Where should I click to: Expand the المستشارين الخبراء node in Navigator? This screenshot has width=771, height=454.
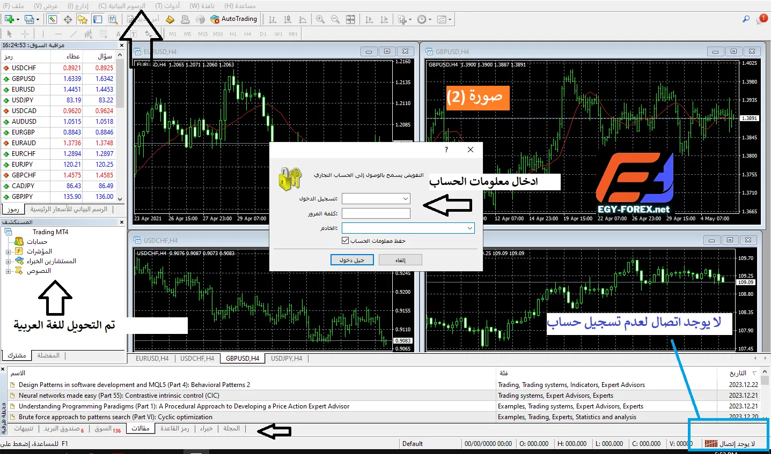(x=8, y=262)
